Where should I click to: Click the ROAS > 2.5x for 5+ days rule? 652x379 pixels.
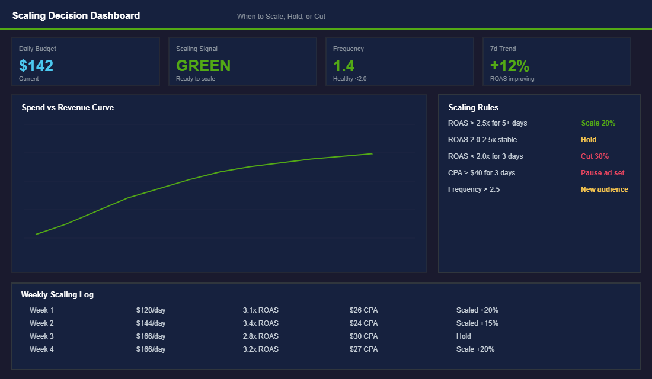(x=488, y=123)
